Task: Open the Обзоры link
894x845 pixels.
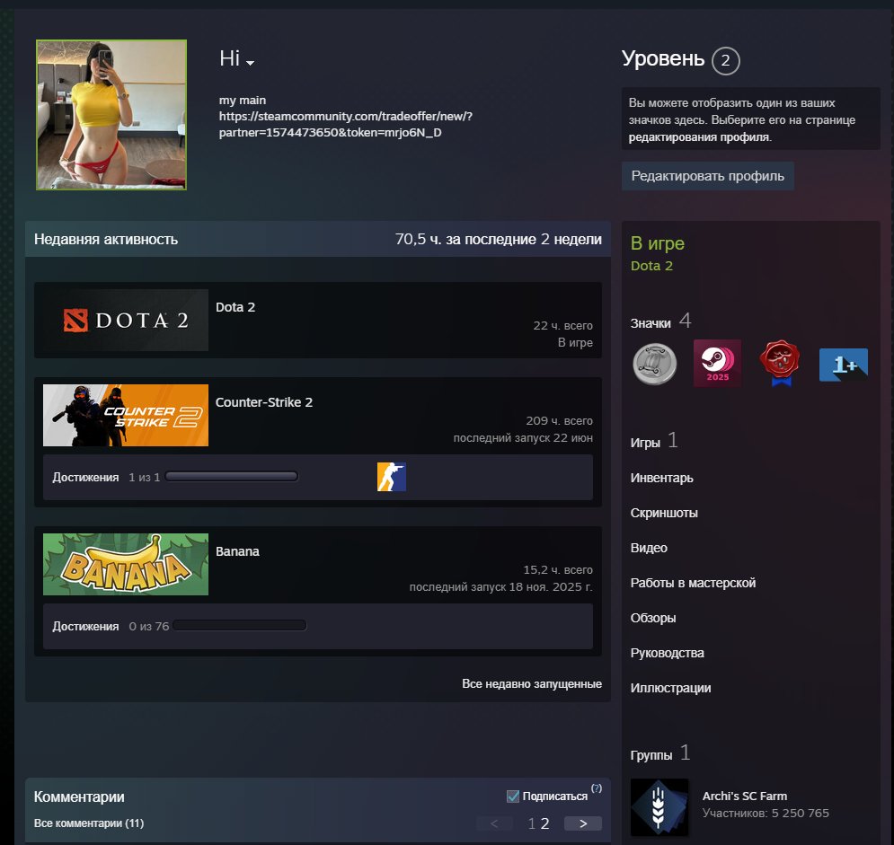Action: click(x=653, y=618)
